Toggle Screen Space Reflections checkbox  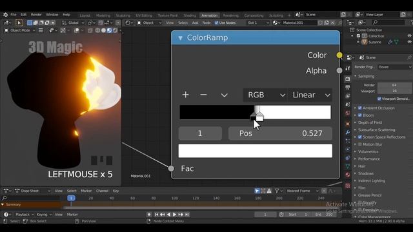360,137
